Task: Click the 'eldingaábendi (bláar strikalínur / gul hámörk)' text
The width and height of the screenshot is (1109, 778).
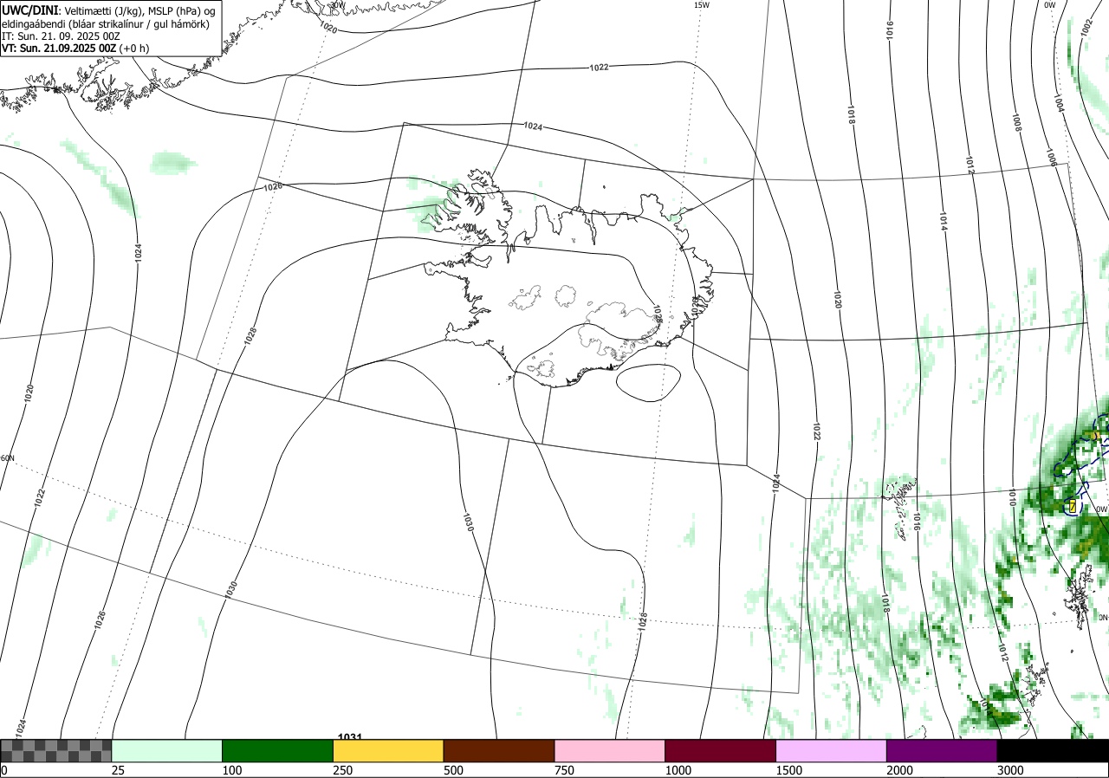Action: 106,23
